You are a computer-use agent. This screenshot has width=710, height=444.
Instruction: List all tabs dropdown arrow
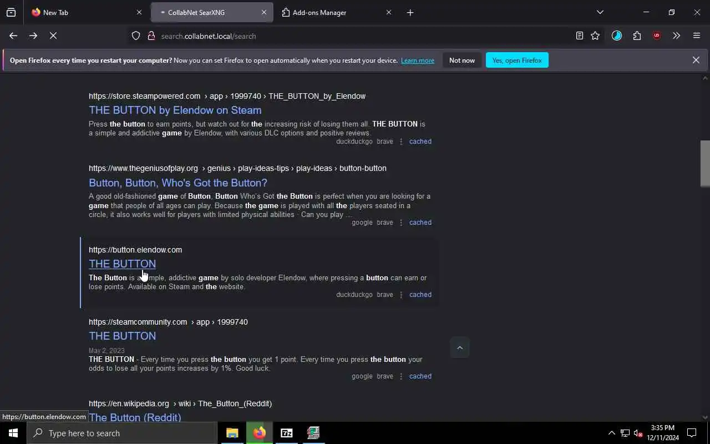pyautogui.click(x=600, y=12)
